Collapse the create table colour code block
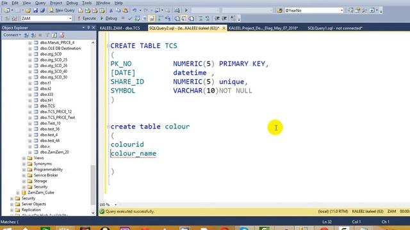This screenshot has width=410, height=230. (x=108, y=126)
